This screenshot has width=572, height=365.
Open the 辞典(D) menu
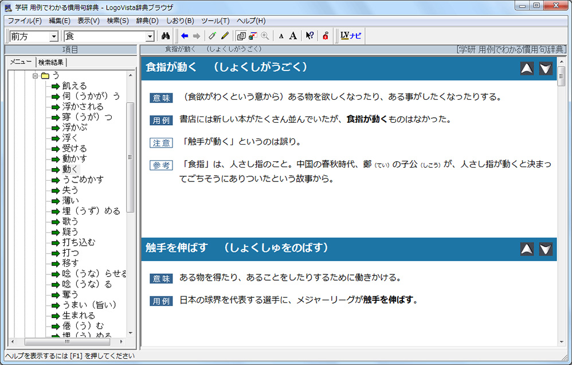point(147,21)
